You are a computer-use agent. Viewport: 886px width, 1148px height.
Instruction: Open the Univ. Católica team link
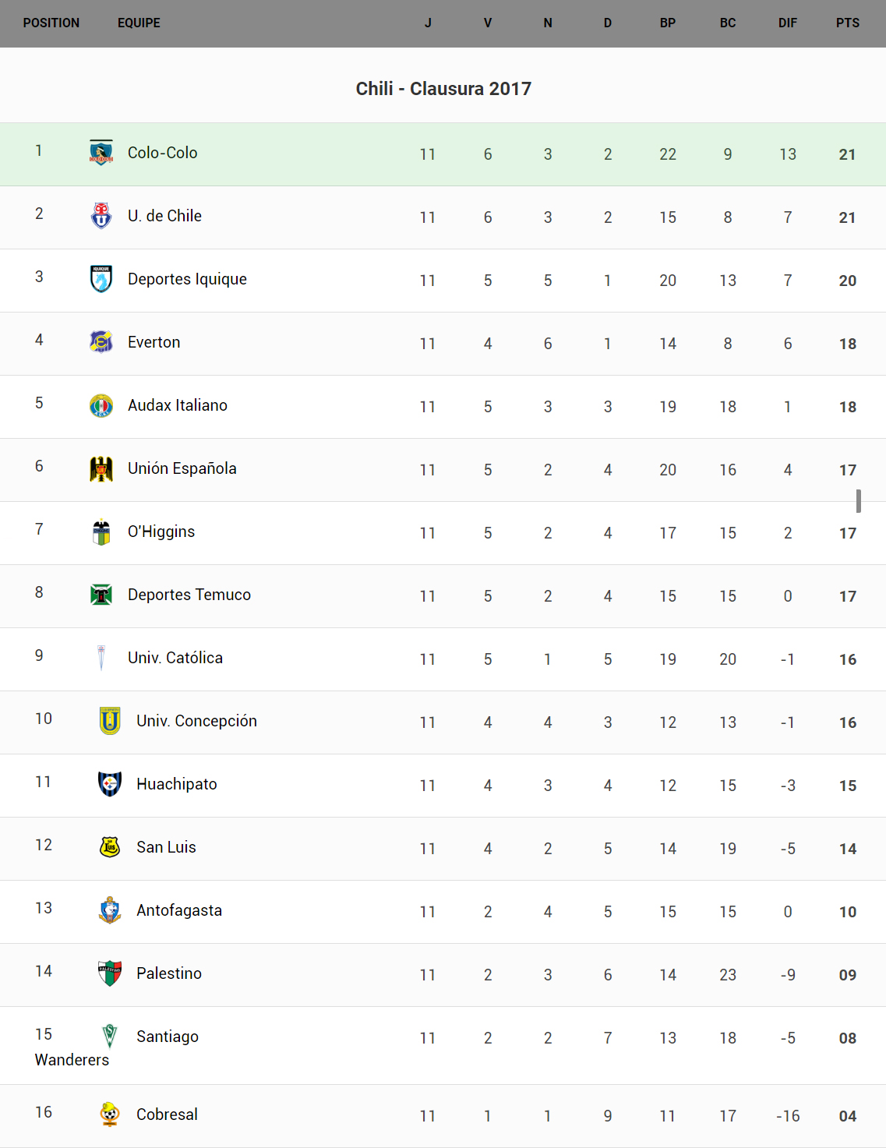coord(175,658)
